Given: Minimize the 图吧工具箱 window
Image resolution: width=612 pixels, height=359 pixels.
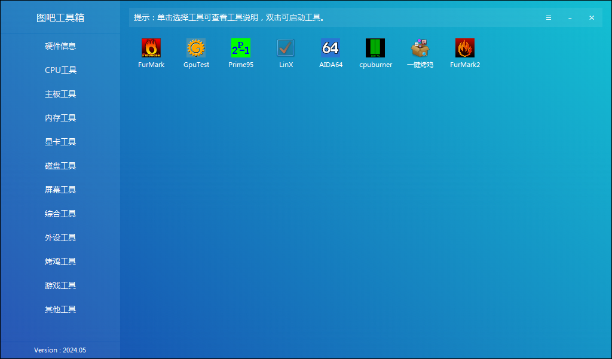Looking at the screenshot, I should tap(570, 18).
